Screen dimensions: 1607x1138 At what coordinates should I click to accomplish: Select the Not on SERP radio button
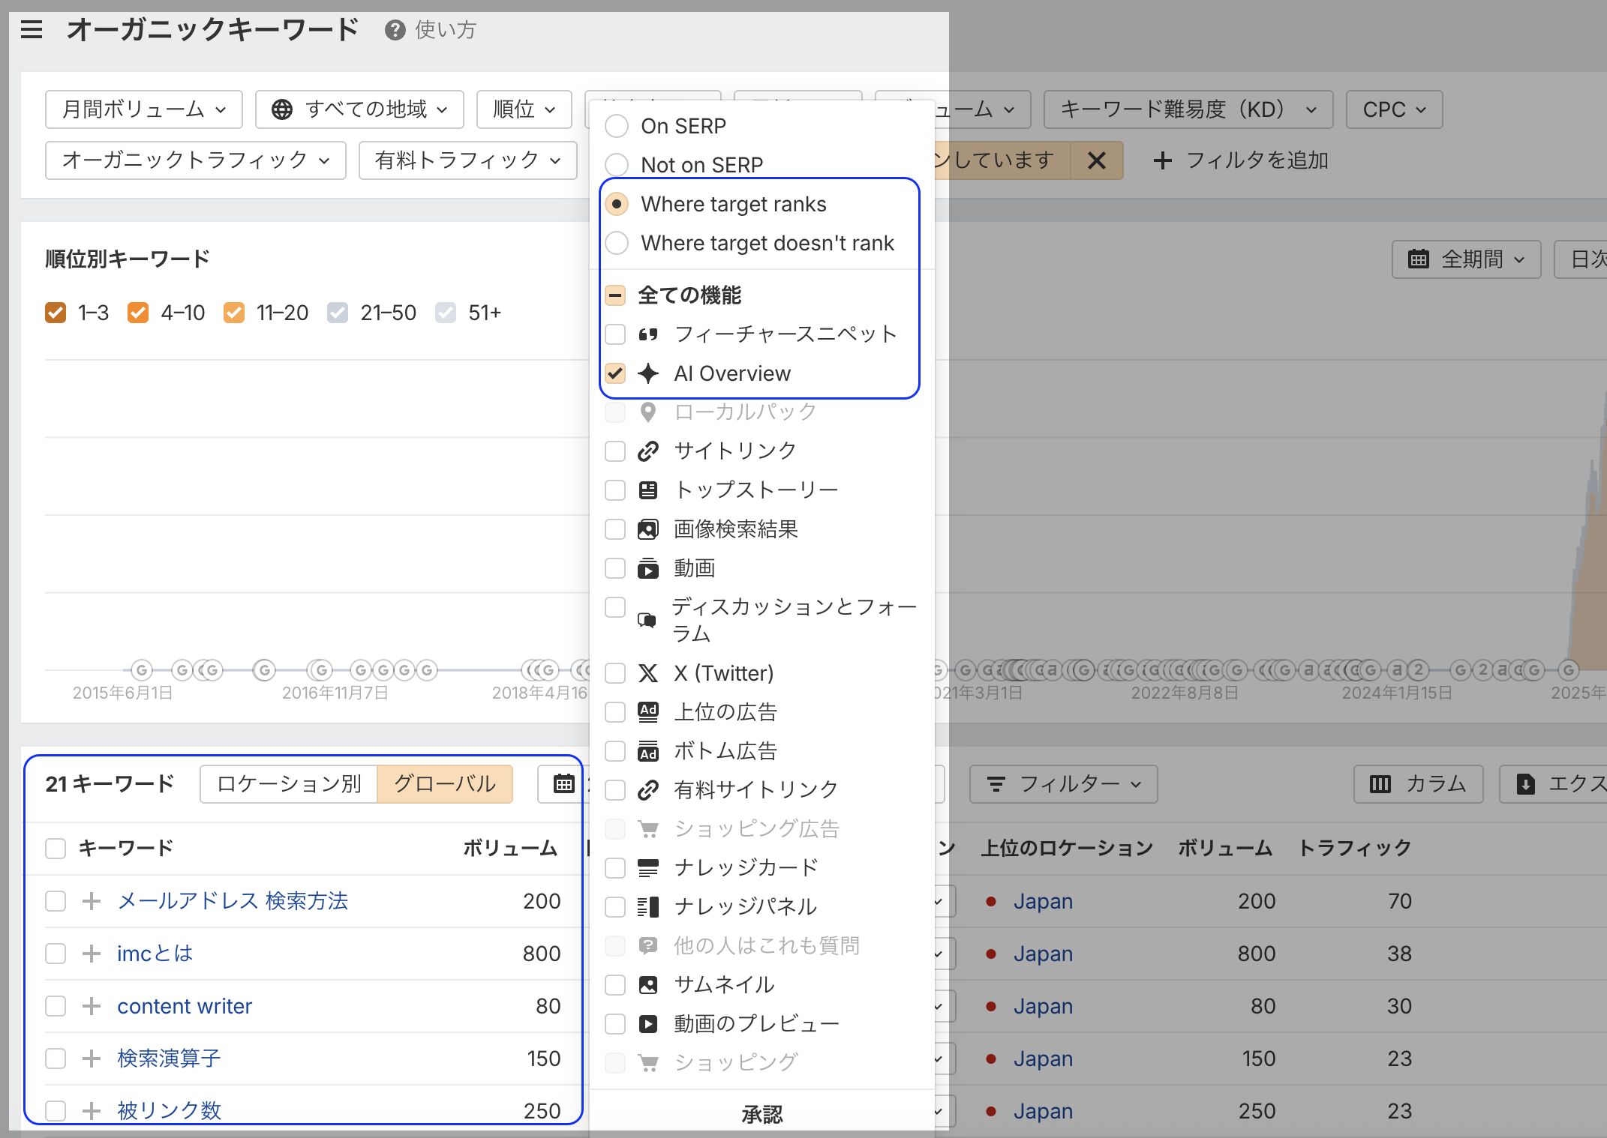[x=617, y=165]
